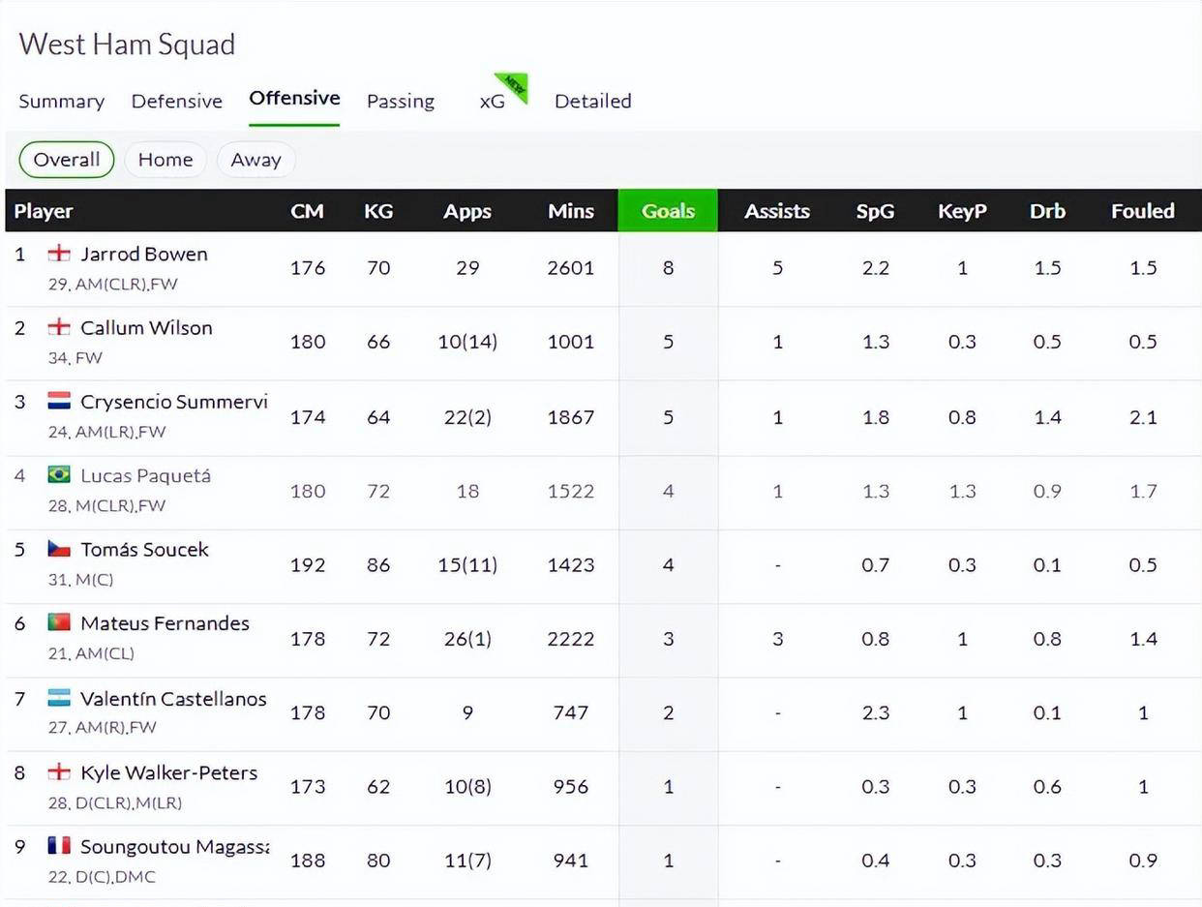Switch to the Passing tab
Image resolution: width=1202 pixels, height=907 pixels.
401,101
